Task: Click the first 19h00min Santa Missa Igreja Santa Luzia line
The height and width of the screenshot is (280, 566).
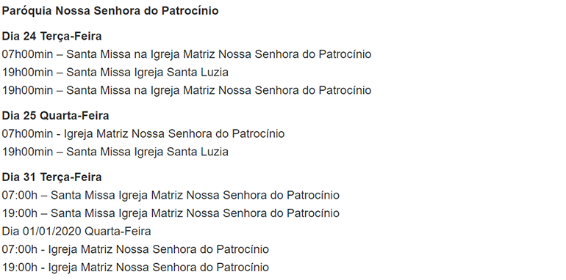Action: [x=115, y=73]
